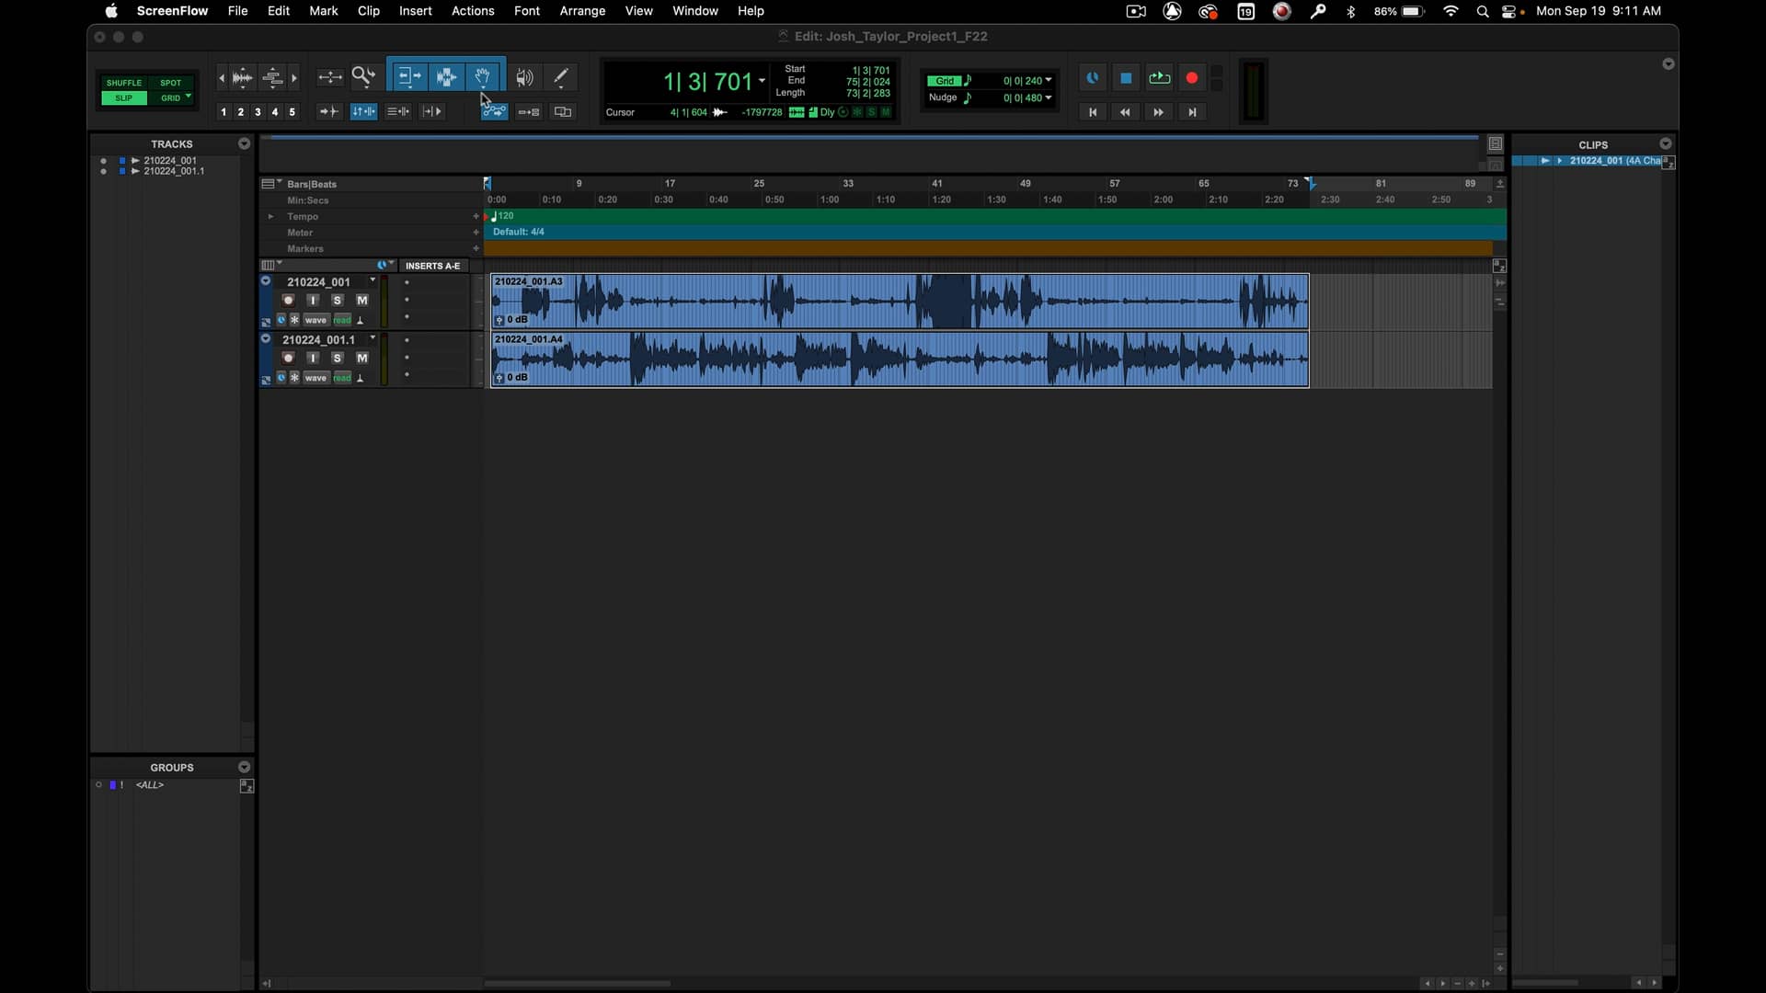Select the Zoomer magnifier tool

363,77
